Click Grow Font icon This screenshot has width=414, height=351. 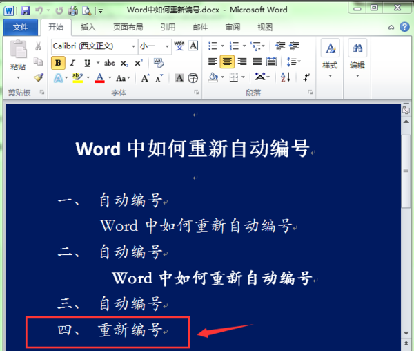tap(145, 78)
